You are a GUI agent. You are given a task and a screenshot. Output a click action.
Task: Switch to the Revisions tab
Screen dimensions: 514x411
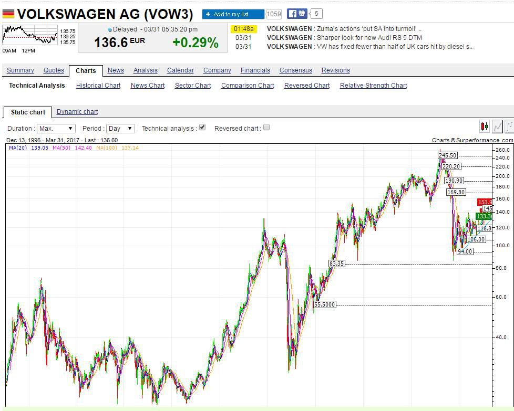tap(336, 70)
